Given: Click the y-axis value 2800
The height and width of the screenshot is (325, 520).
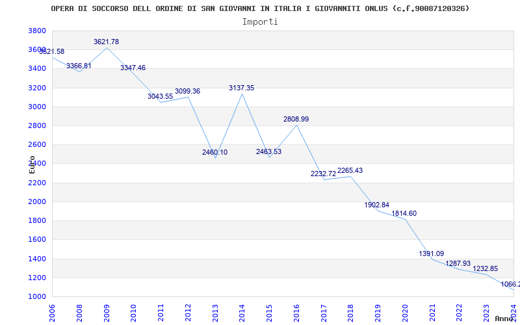Looking at the screenshot, I should tap(37, 126).
